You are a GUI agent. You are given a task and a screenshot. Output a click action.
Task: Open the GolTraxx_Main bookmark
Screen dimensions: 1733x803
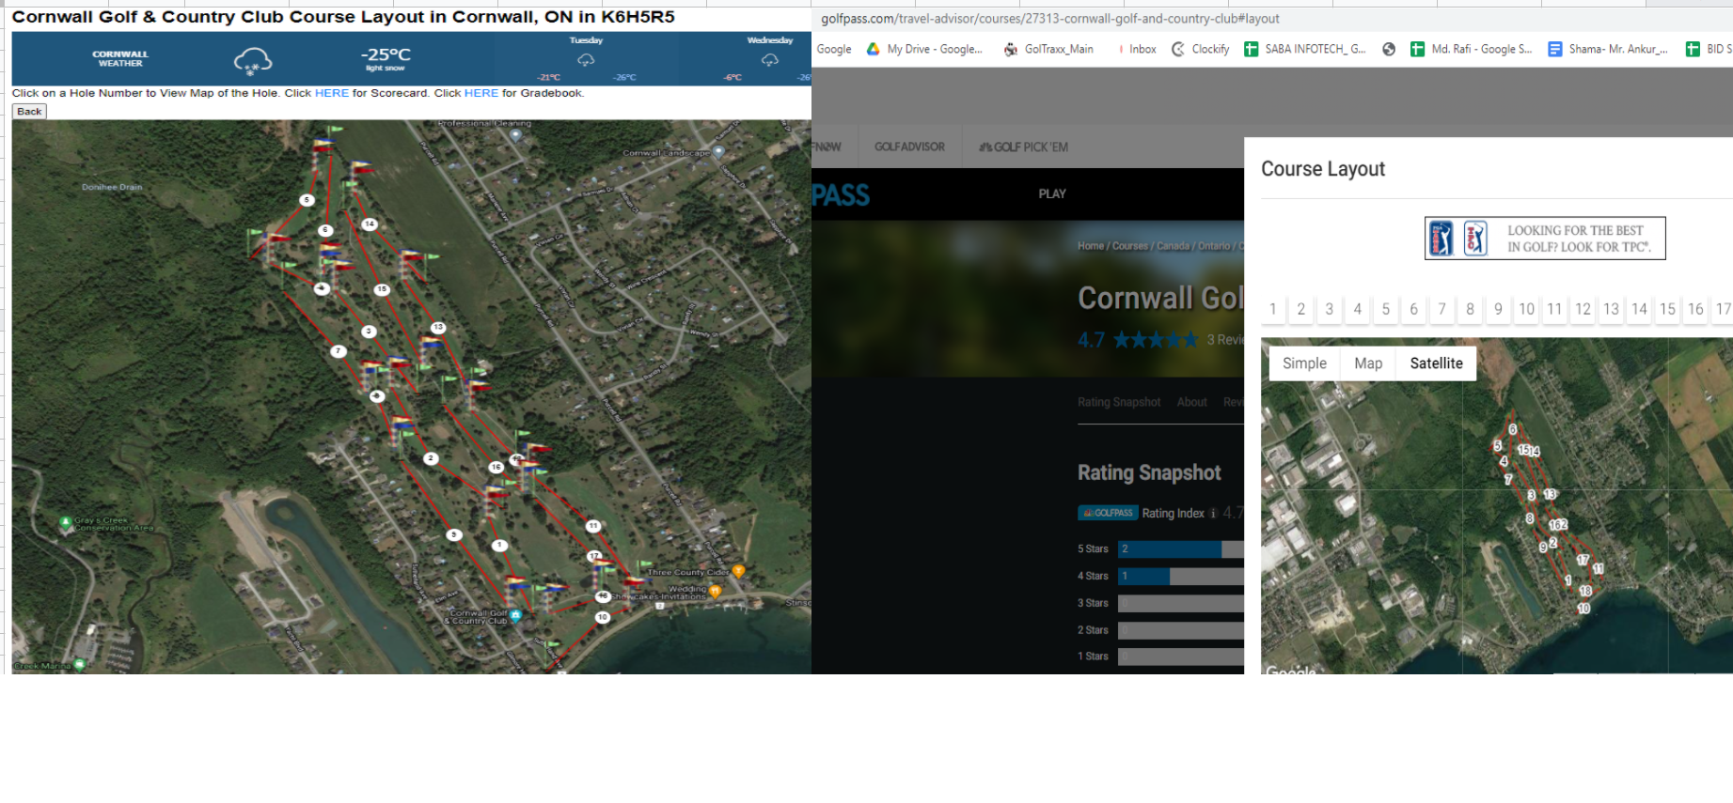pos(1048,49)
